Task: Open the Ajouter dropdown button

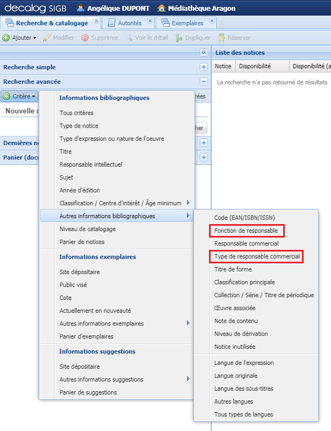Action: click(20, 38)
